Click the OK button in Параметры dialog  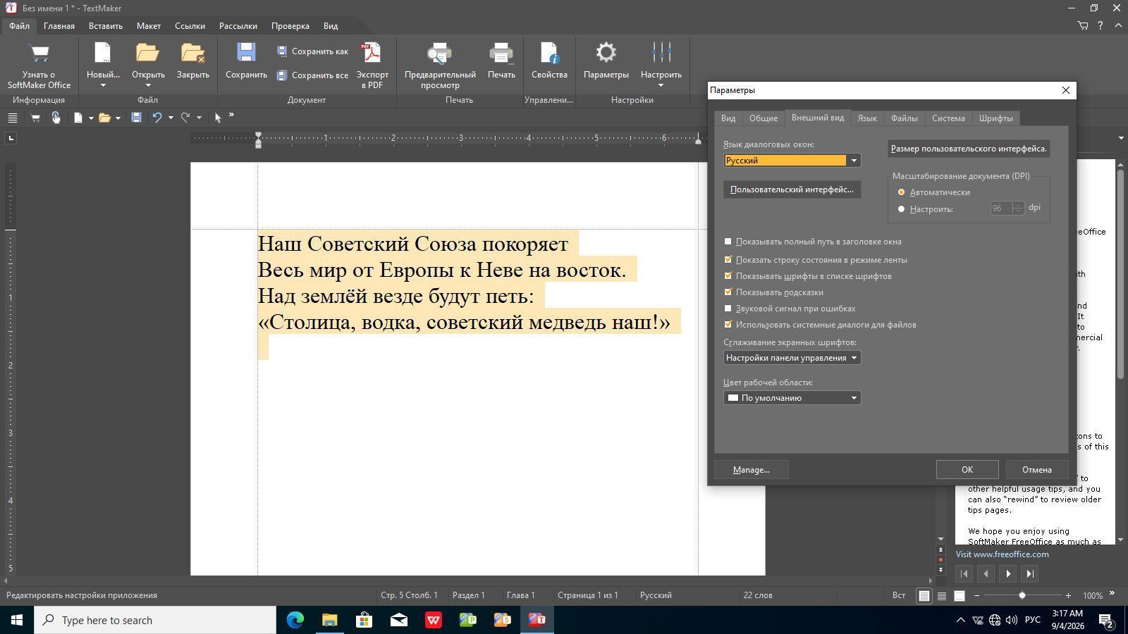967,470
